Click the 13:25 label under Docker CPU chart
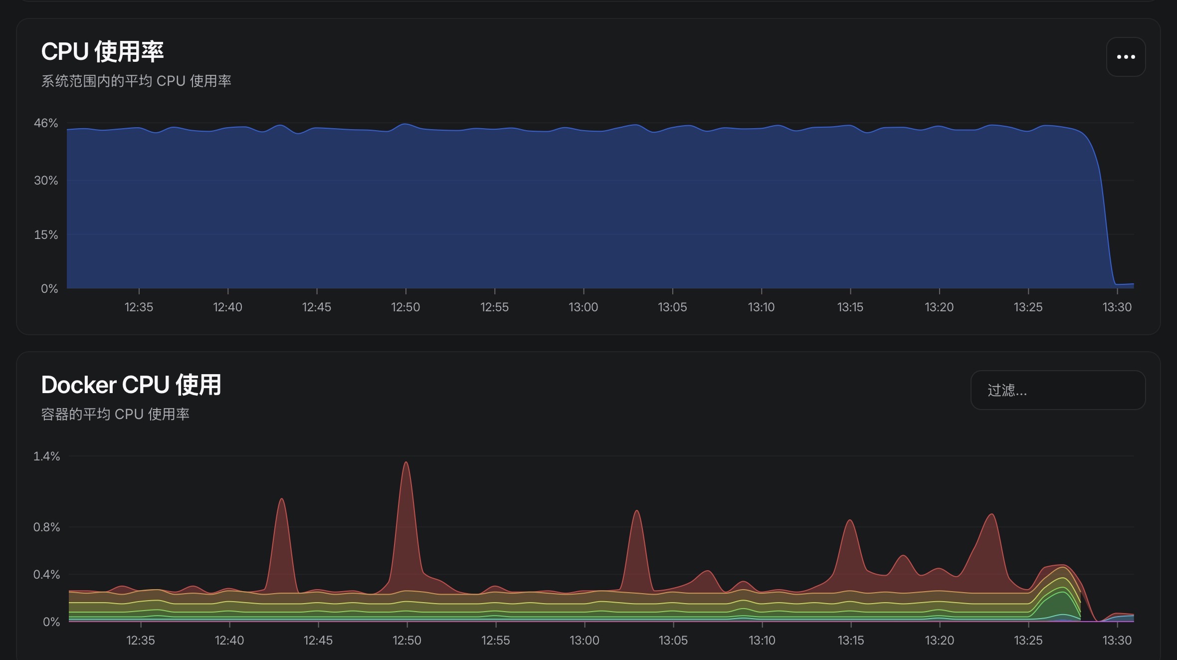Viewport: 1177px width, 660px height. tap(1028, 640)
